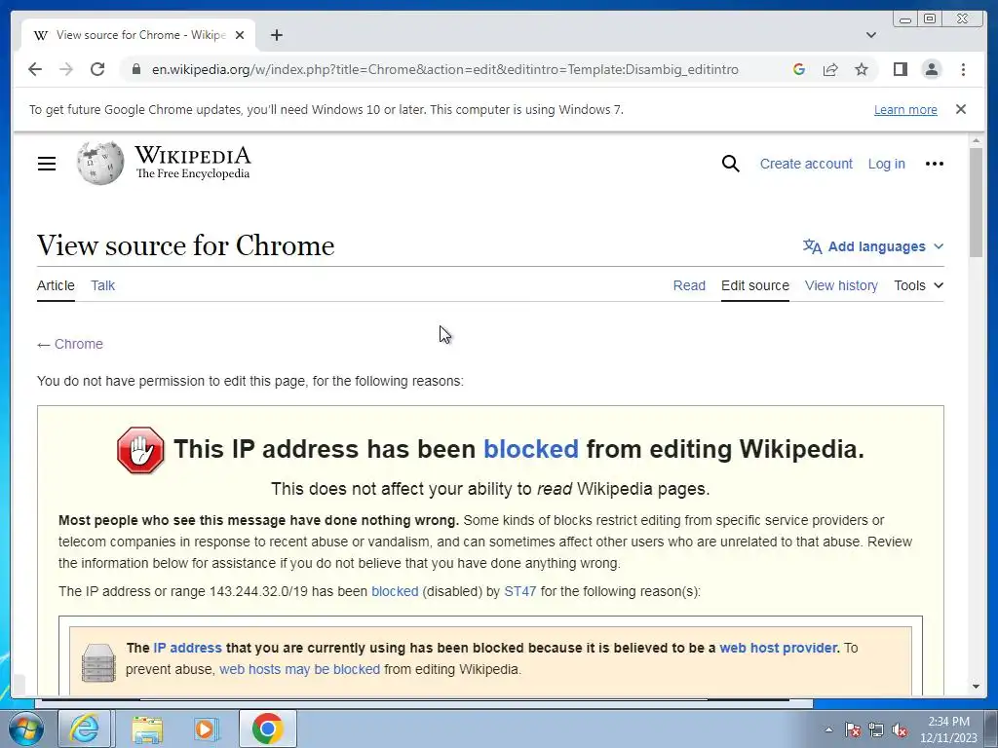
Task: Dismiss the Windows 7 update notice
Action: tap(960, 109)
